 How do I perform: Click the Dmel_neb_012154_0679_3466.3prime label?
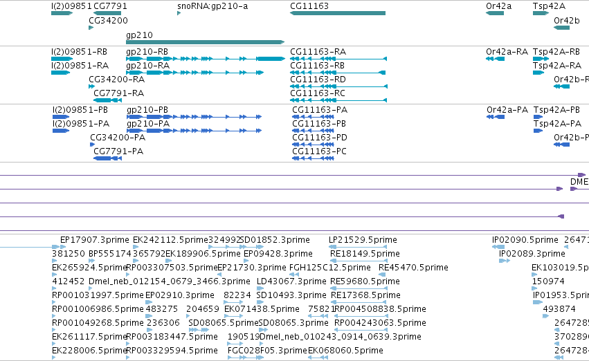(170, 282)
